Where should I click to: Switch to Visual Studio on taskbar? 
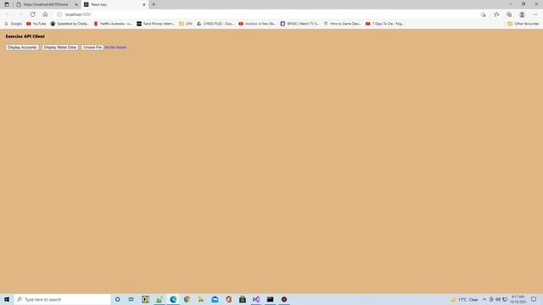[256, 299]
